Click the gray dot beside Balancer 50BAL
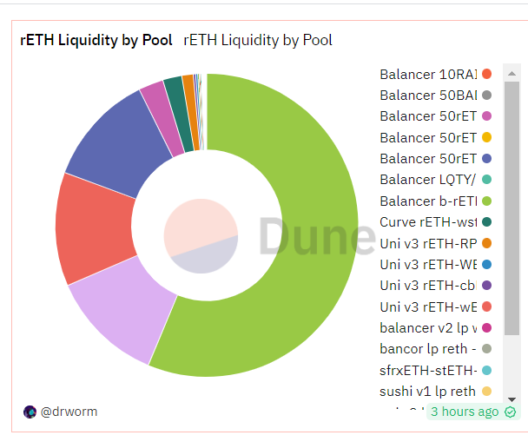The height and width of the screenshot is (435, 528). point(487,95)
